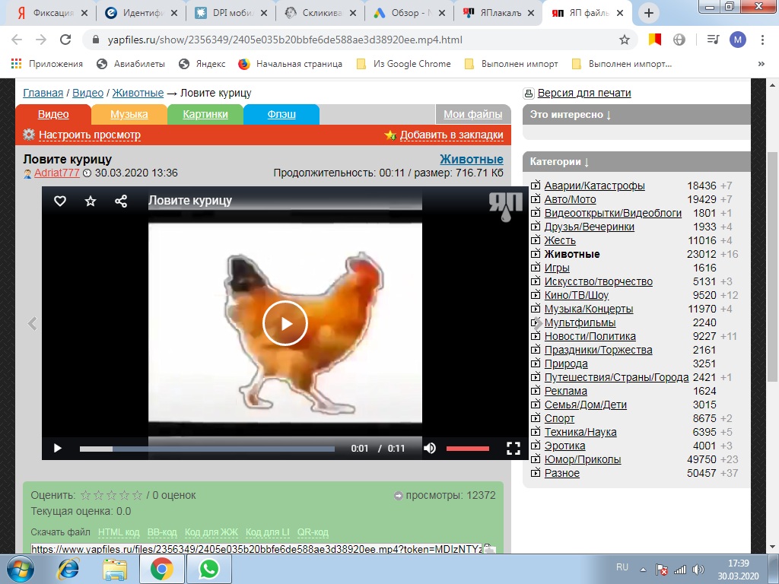Image resolution: width=779 pixels, height=584 pixels.
Task: Enter fullscreen mode in the video player
Action: [514, 449]
